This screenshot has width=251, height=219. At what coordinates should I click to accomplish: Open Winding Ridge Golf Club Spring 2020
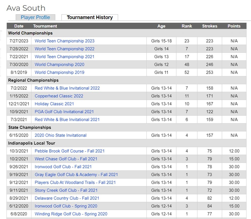(71, 214)
